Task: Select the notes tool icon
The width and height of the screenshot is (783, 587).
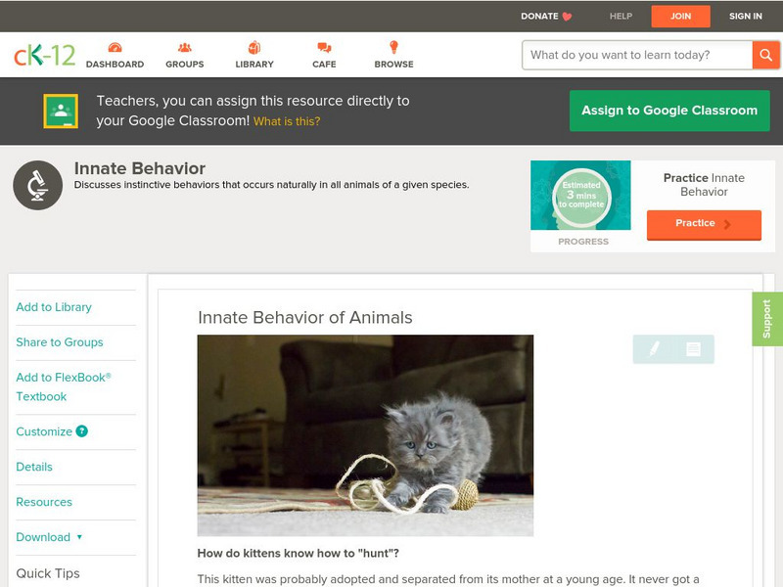Action: coord(693,349)
